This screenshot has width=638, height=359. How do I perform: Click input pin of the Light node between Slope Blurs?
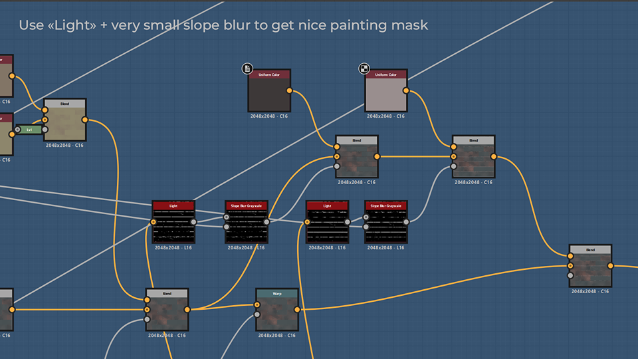[307, 222]
